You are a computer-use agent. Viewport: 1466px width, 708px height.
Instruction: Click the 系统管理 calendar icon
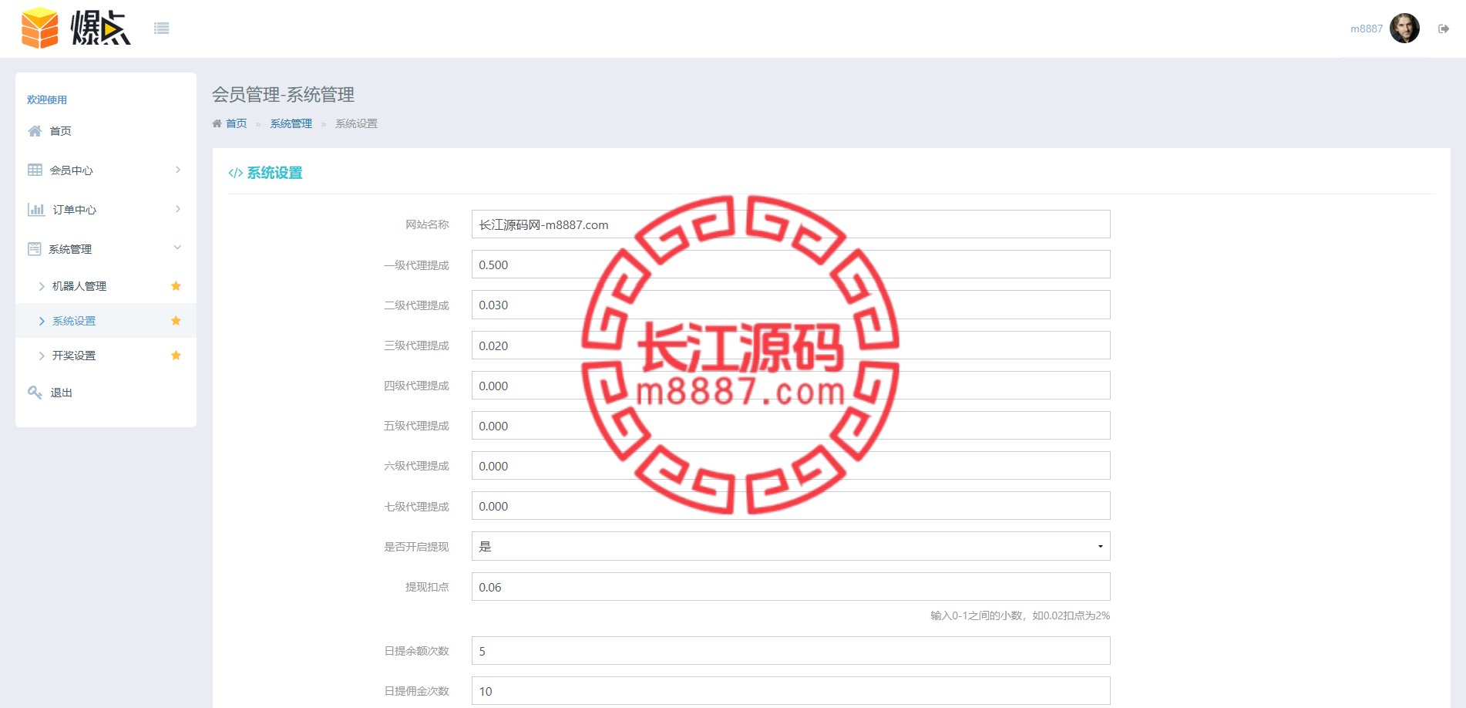(35, 249)
